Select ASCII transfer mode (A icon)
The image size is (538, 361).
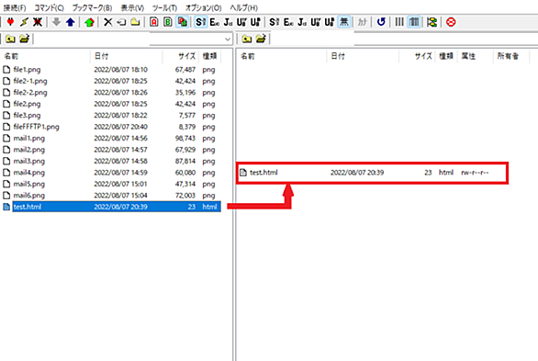point(154,22)
